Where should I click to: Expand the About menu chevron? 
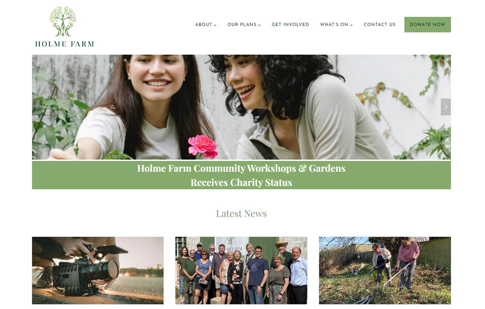pyautogui.click(x=215, y=25)
